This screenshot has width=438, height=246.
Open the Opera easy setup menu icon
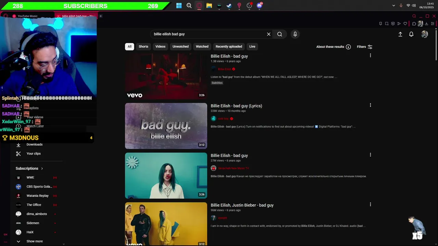coord(433,24)
